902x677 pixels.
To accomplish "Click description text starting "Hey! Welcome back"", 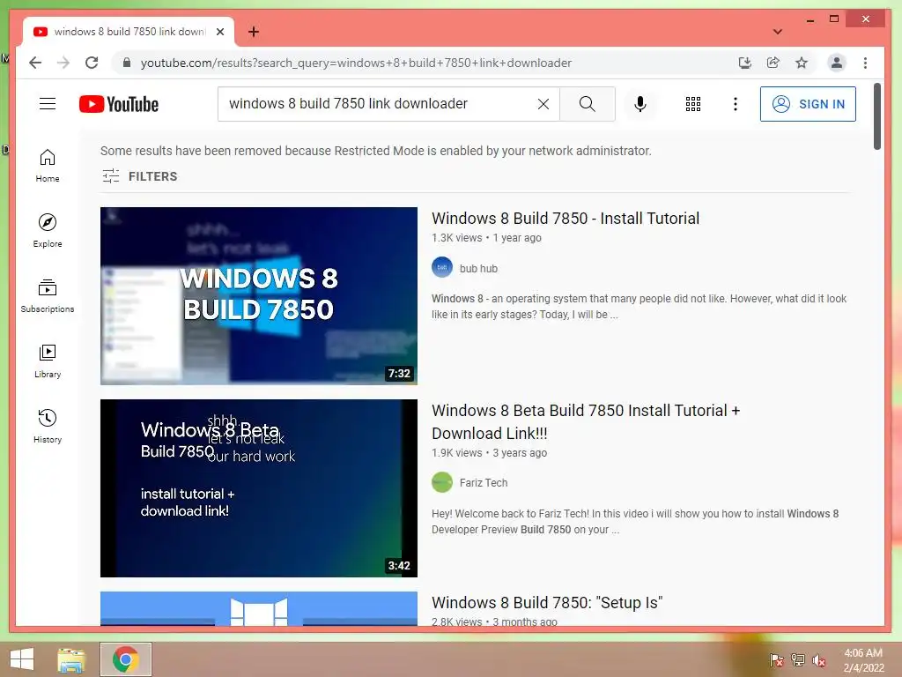I will pyautogui.click(x=635, y=522).
